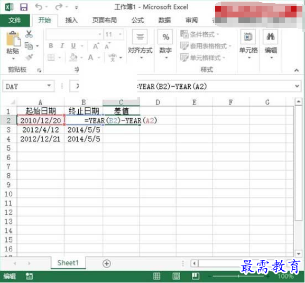
Task: Click 套用表格格式 format as table
Action: point(206,46)
